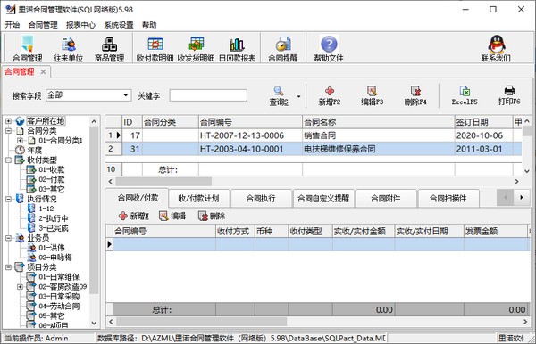Open 收发货明细 report icon
This screenshot has width=536, height=344.
click(196, 48)
